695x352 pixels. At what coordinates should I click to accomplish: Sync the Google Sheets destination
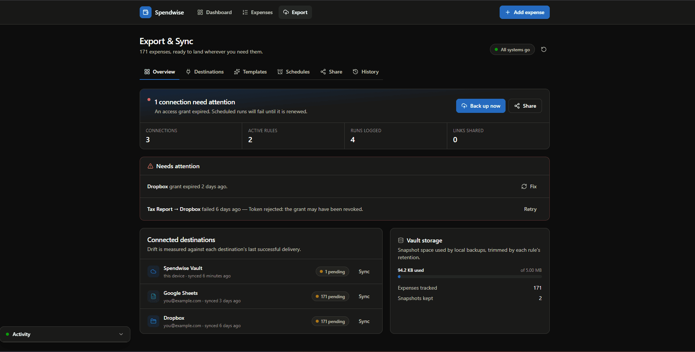click(364, 296)
